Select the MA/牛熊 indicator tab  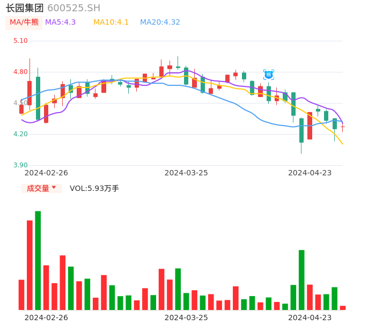24,23
